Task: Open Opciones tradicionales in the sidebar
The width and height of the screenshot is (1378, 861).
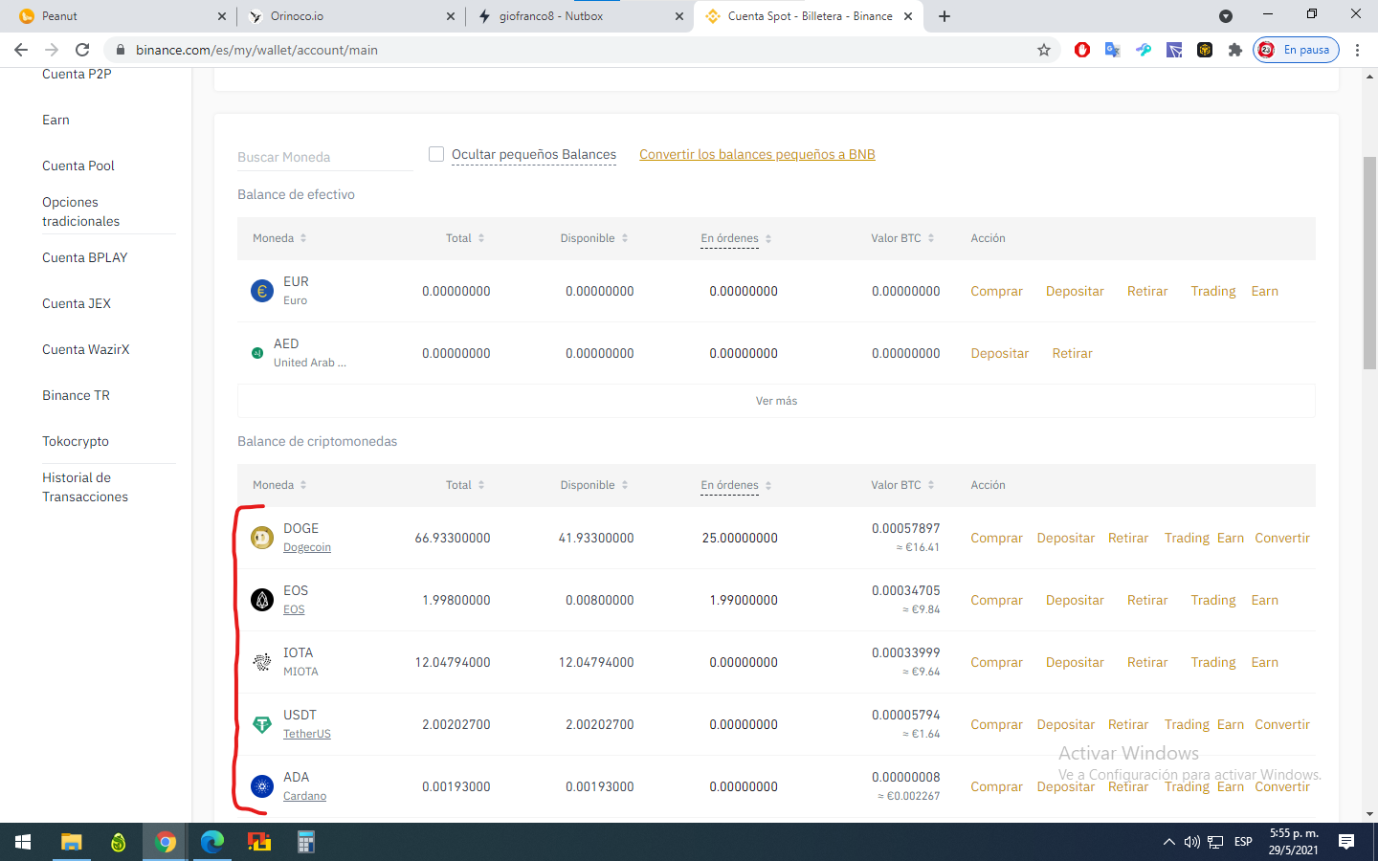Action: 81,211
